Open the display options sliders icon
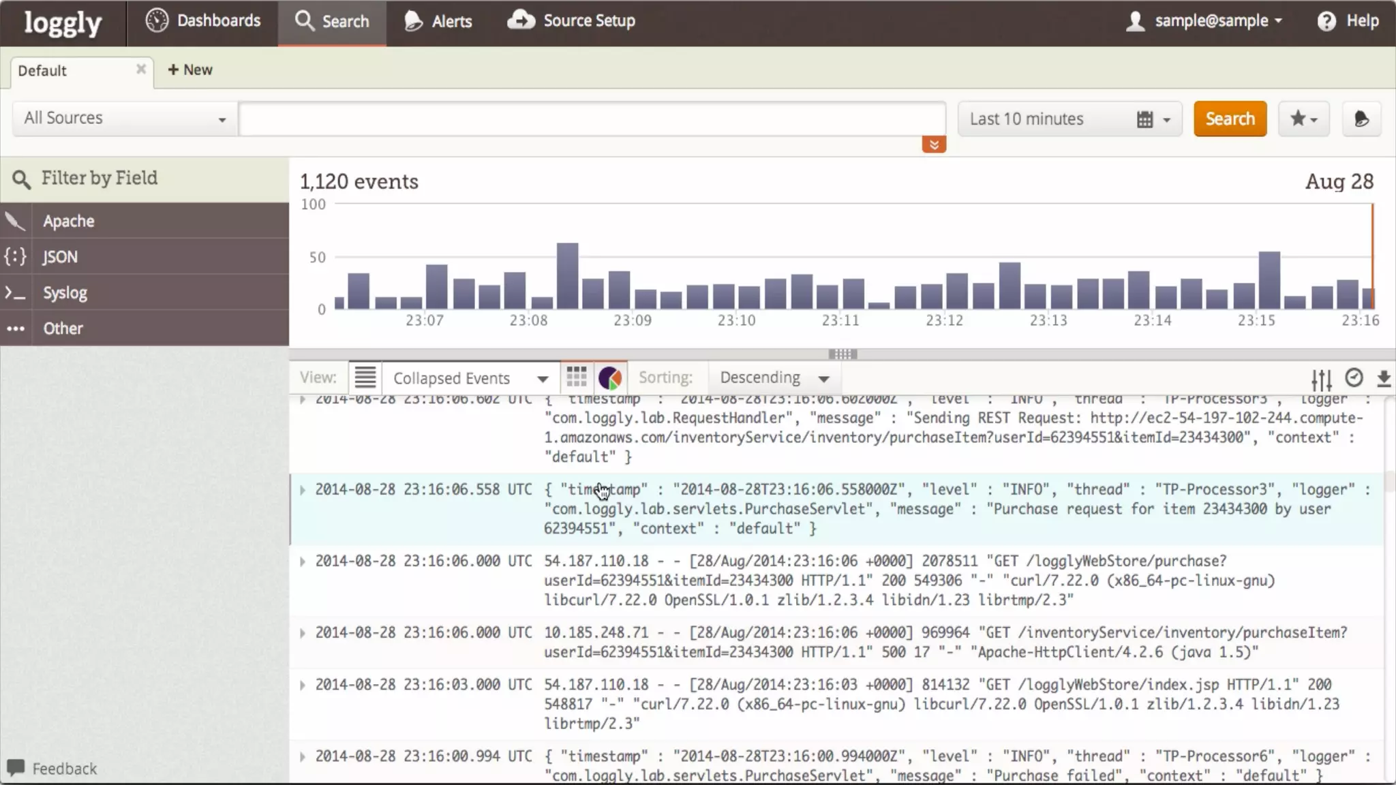The width and height of the screenshot is (1396, 785). 1321,379
